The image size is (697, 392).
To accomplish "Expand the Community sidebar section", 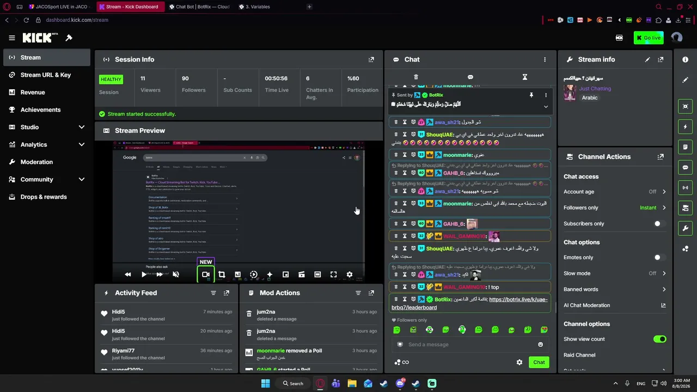I will tap(82, 180).
